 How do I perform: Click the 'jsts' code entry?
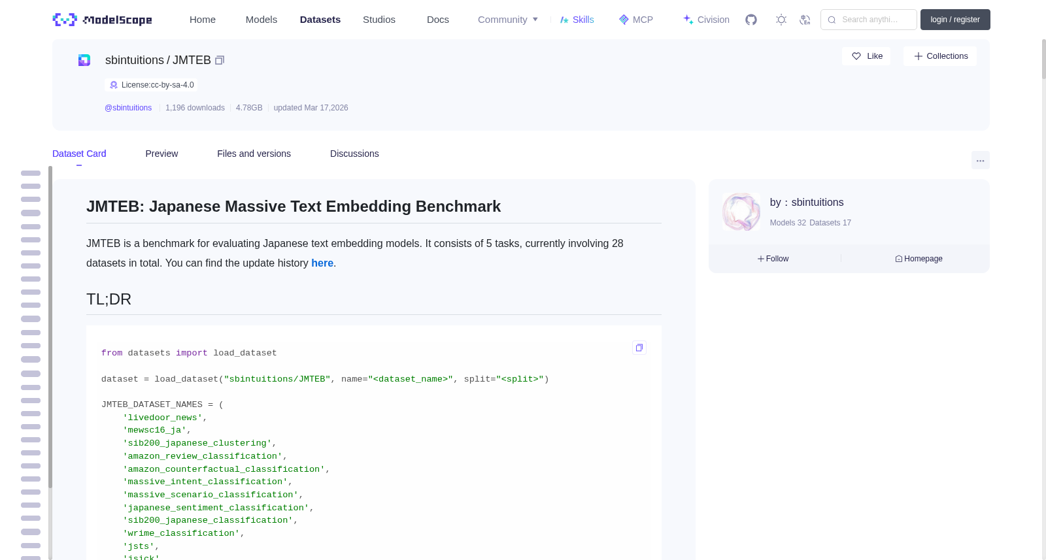click(x=139, y=546)
